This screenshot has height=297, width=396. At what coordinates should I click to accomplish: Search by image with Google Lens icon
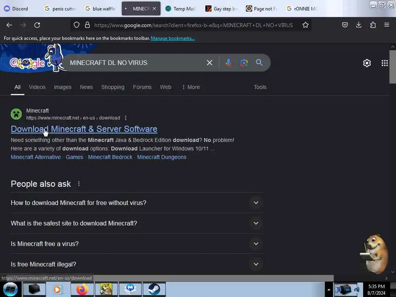pos(244,63)
